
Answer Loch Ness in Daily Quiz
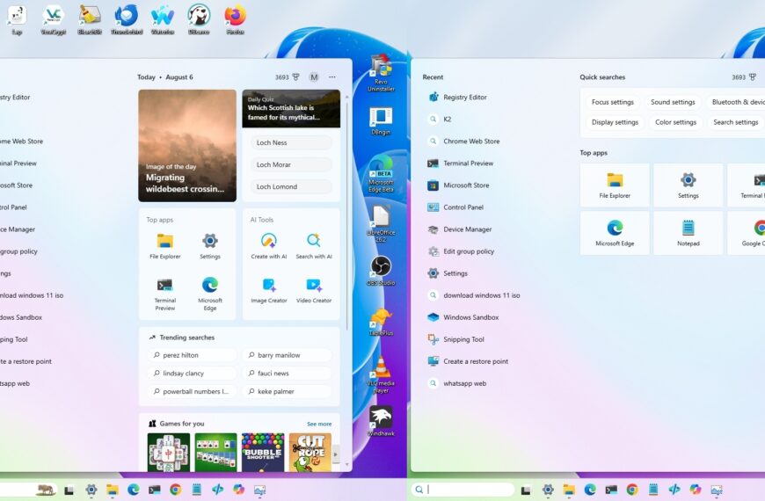[x=291, y=142]
